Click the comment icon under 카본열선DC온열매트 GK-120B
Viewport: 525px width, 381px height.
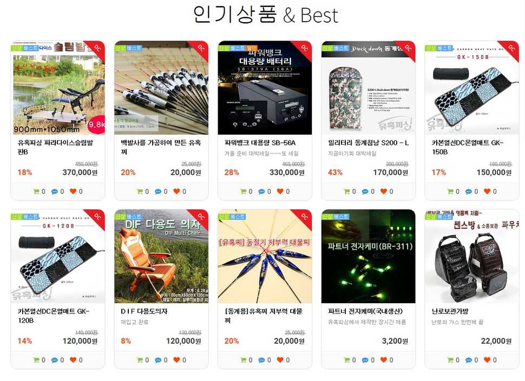pos(54,360)
